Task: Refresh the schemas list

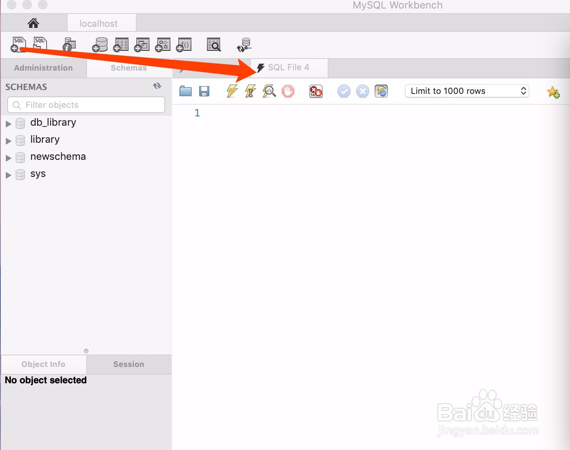Action: pyautogui.click(x=157, y=86)
